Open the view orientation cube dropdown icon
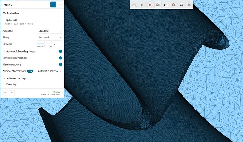 tap(134, 5)
